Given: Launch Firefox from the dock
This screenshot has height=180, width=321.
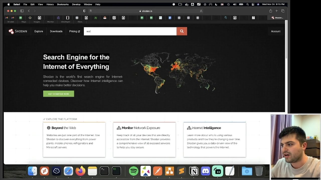Looking at the screenshot, I should pyautogui.click(x=81, y=171).
